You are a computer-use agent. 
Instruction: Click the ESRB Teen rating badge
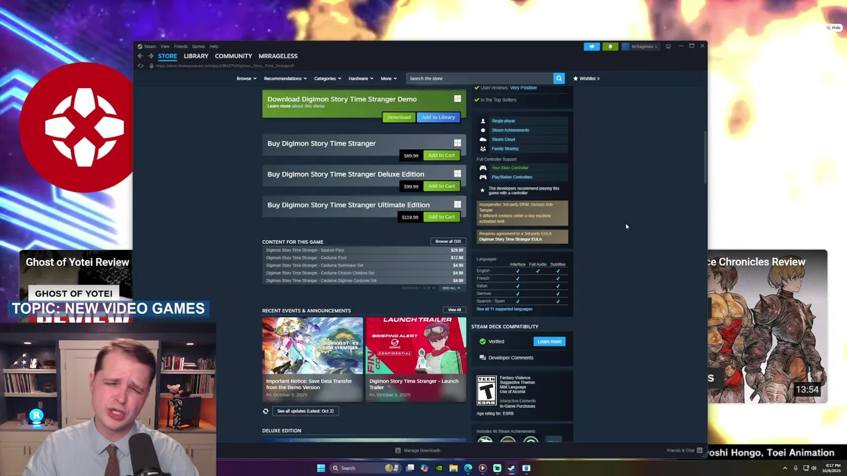pyautogui.click(x=486, y=390)
